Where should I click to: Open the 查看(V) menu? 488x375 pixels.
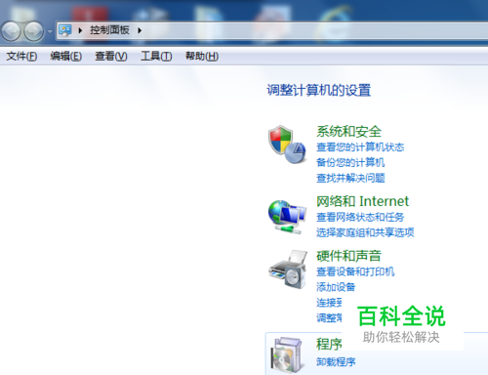pyautogui.click(x=111, y=57)
